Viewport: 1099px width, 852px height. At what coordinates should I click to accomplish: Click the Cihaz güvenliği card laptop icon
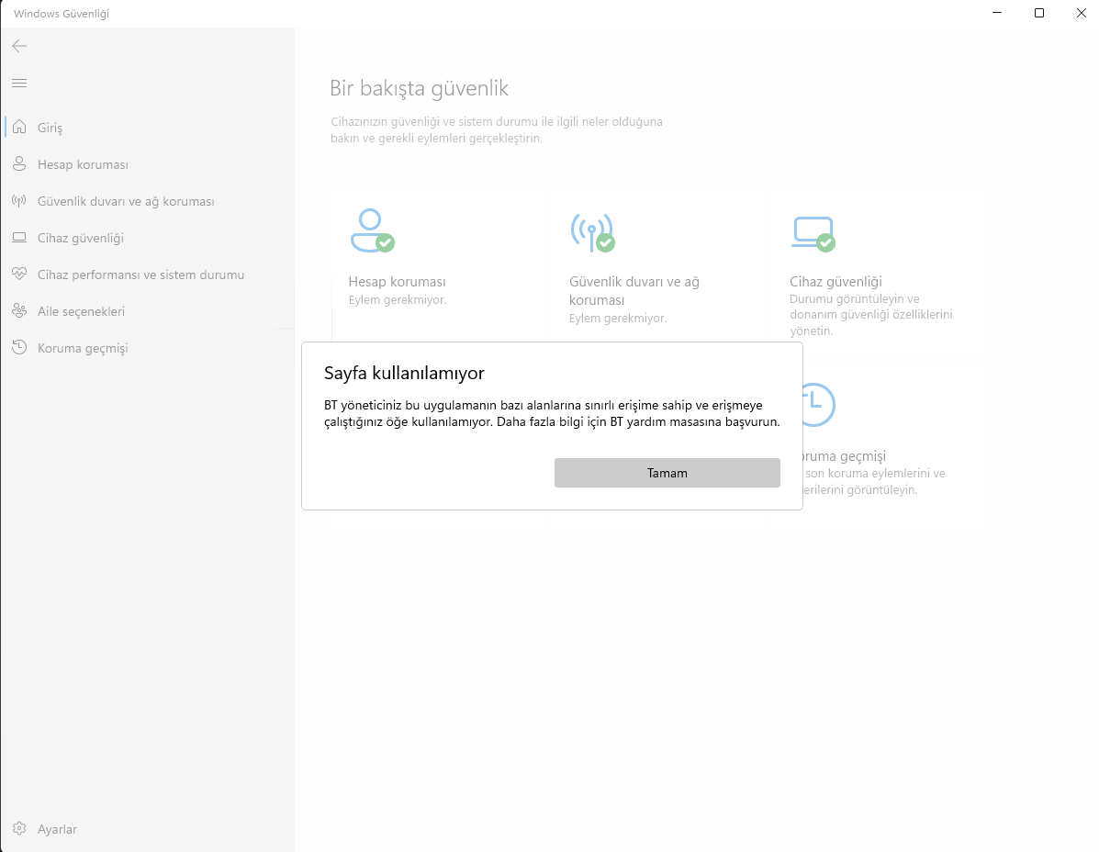(813, 234)
